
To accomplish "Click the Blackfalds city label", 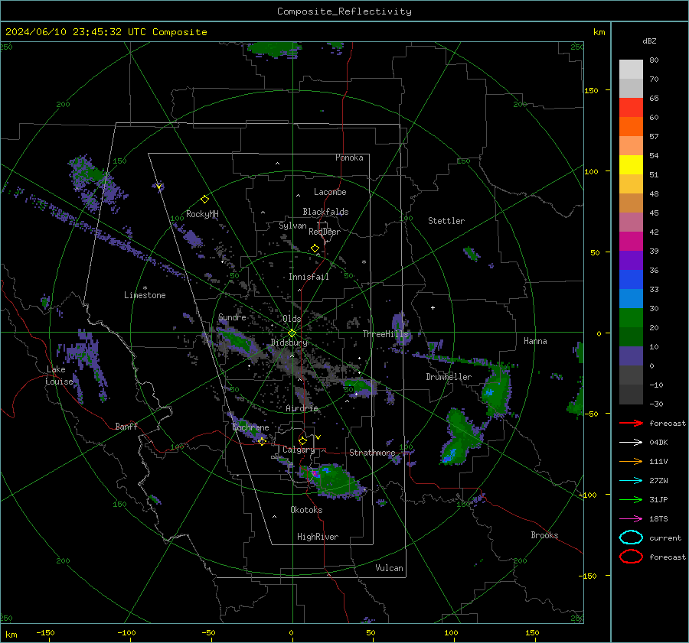I will click(x=325, y=212).
